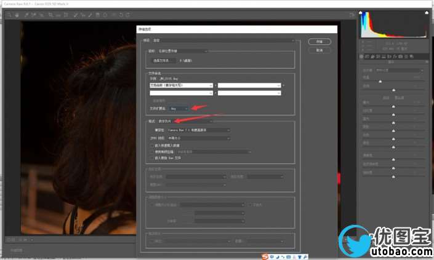Click the 取消 cancel button
434x260 pixels.
click(319, 51)
